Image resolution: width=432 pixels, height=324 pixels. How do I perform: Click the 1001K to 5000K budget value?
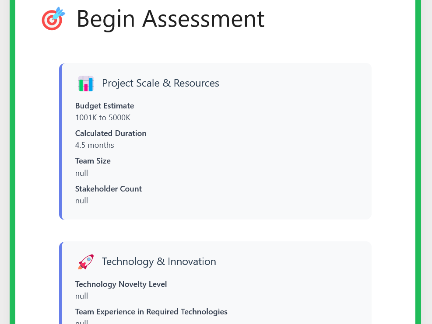(103, 118)
